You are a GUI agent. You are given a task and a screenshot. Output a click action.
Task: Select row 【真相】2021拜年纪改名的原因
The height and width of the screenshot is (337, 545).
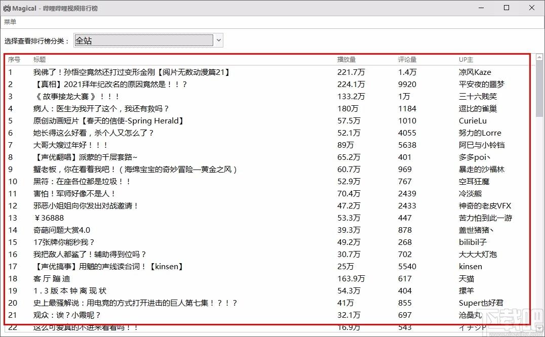point(267,85)
